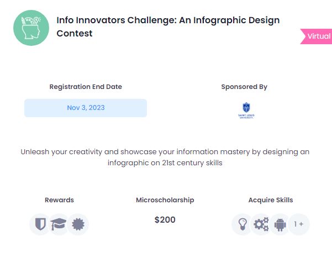Click the Android robot skill icon
This screenshot has height=257, width=332.
coord(280,224)
